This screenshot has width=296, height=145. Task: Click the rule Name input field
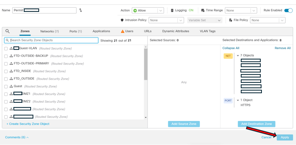(44, 10)
